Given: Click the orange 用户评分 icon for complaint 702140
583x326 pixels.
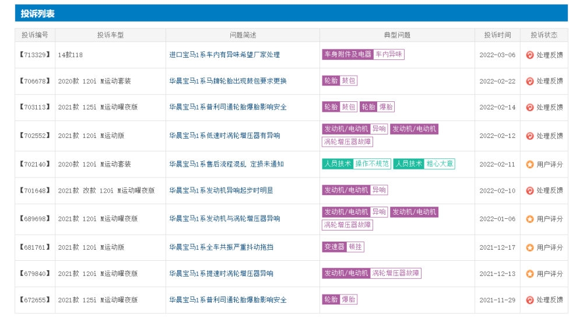Looking at the screenshot, I should pyautogui.click(x=530, y=164).
